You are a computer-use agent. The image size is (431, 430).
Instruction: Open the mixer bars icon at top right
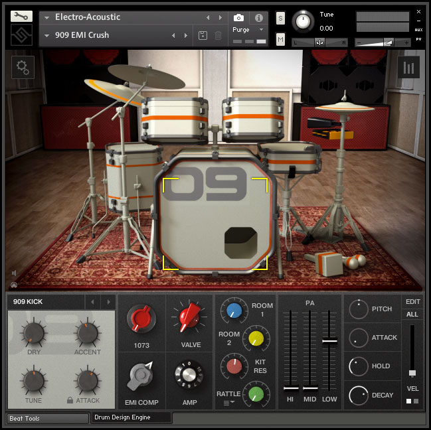pos(408,67)
